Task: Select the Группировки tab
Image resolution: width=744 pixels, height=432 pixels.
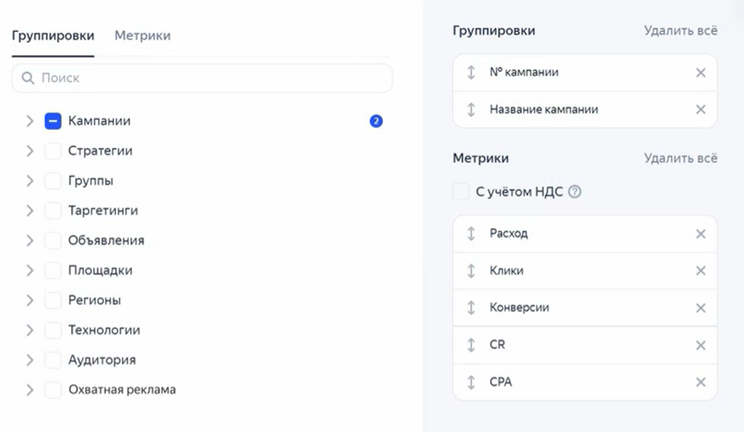Action: coord(53,36)
